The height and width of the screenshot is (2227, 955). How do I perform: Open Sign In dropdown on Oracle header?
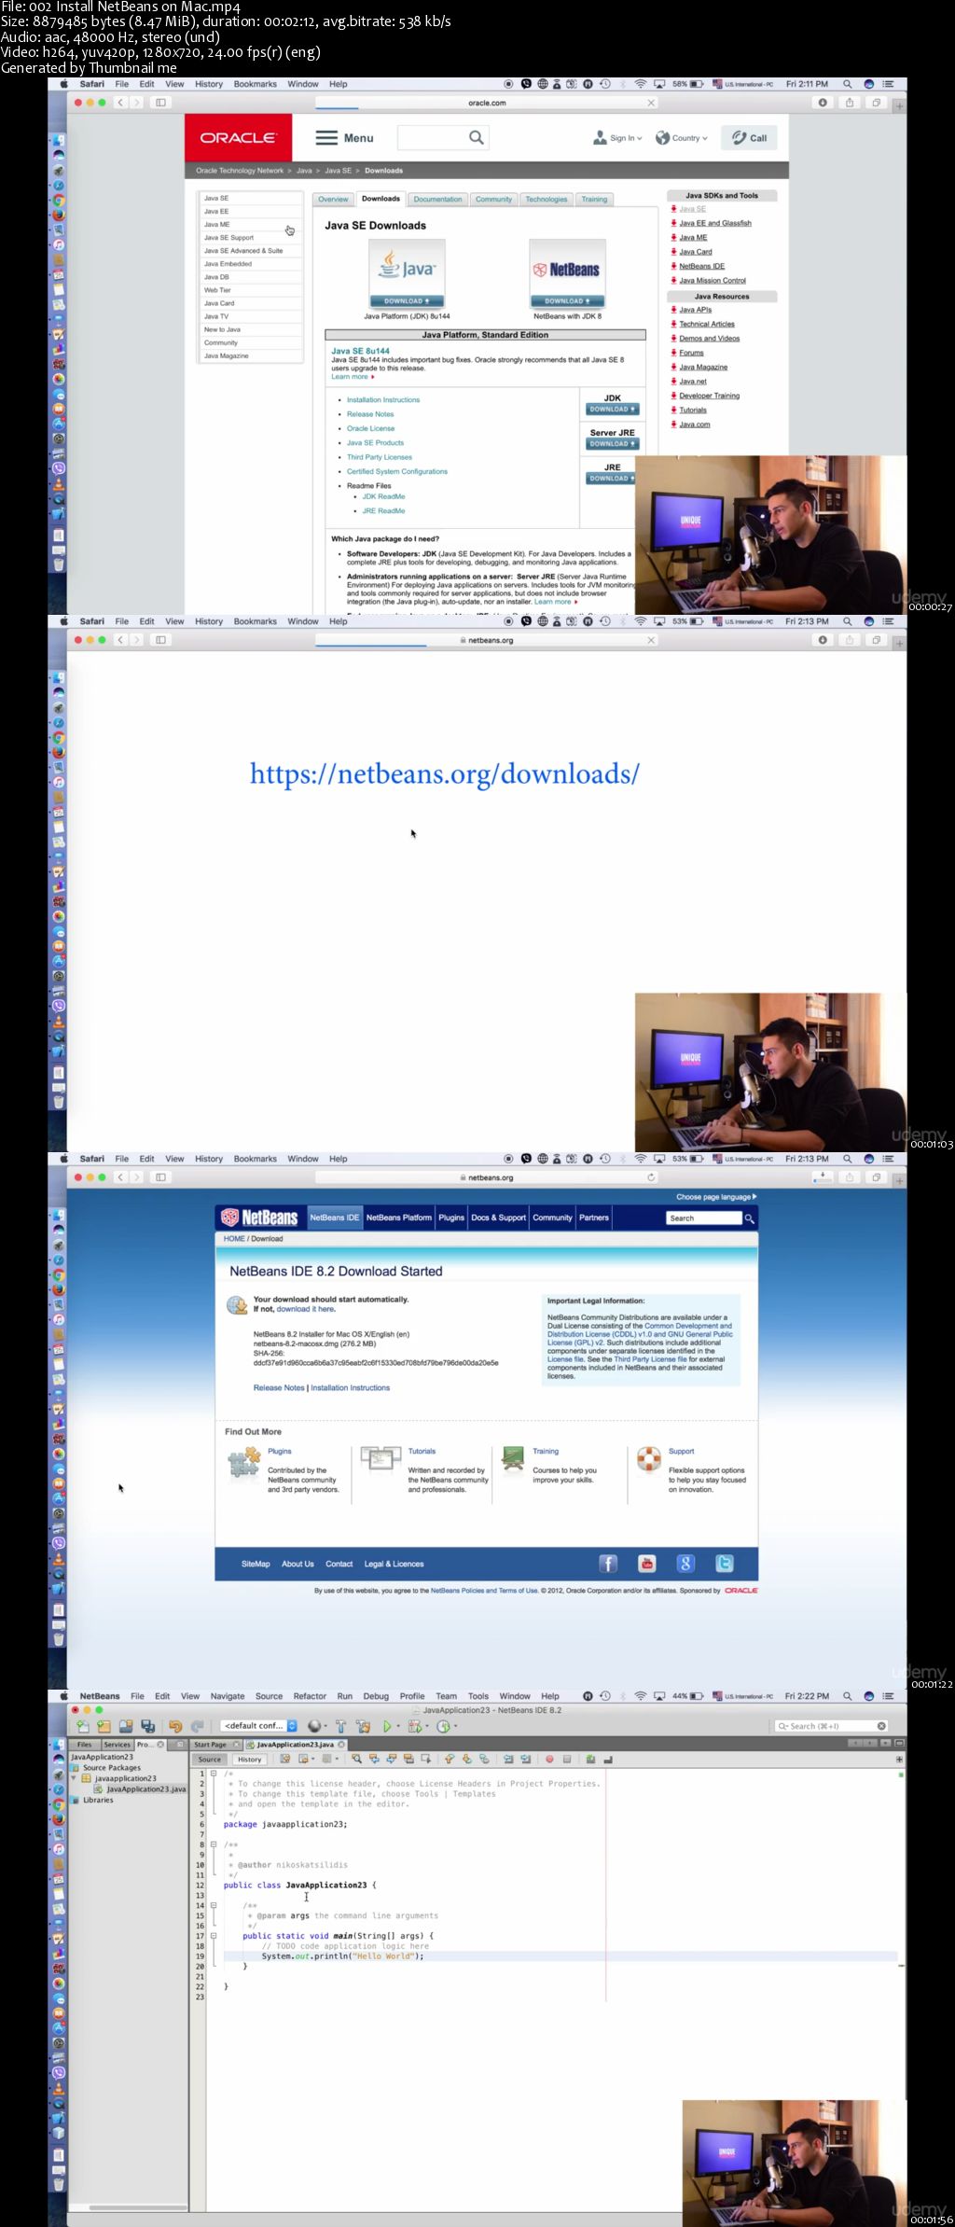(617, 137)
